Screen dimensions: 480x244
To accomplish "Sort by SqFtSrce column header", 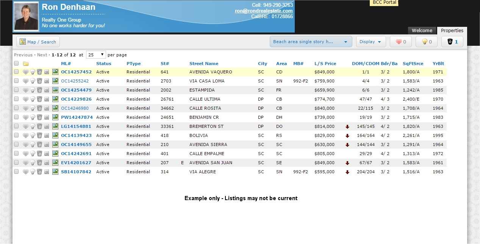I will click(413, 64).
